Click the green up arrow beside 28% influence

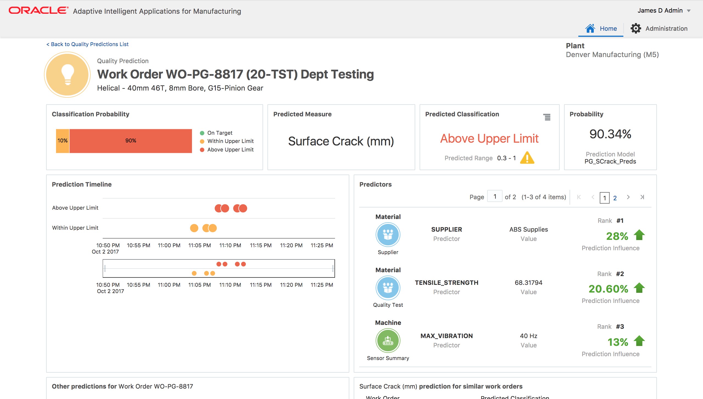(x=639, y=235)
